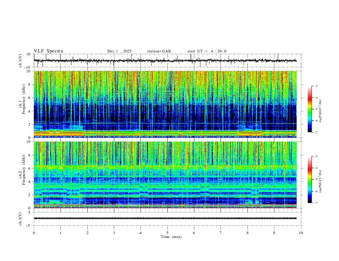Viewport: 339px width, 261px height.
Task: Click the "-5" value on the ch.2 colorbar
Action: coord(315,180)
